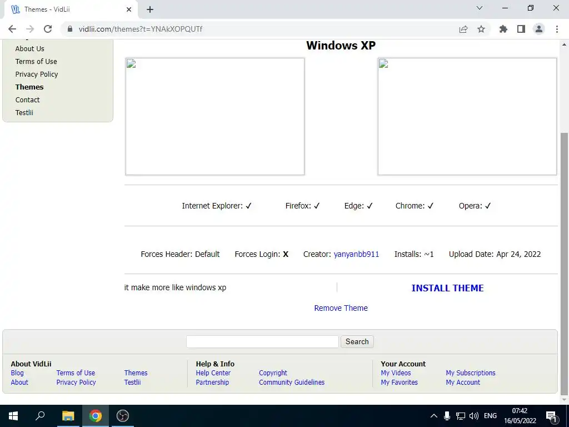View site info via the padlock icon
The width and height of the screenshot is (569, 427).
[70, 29]
